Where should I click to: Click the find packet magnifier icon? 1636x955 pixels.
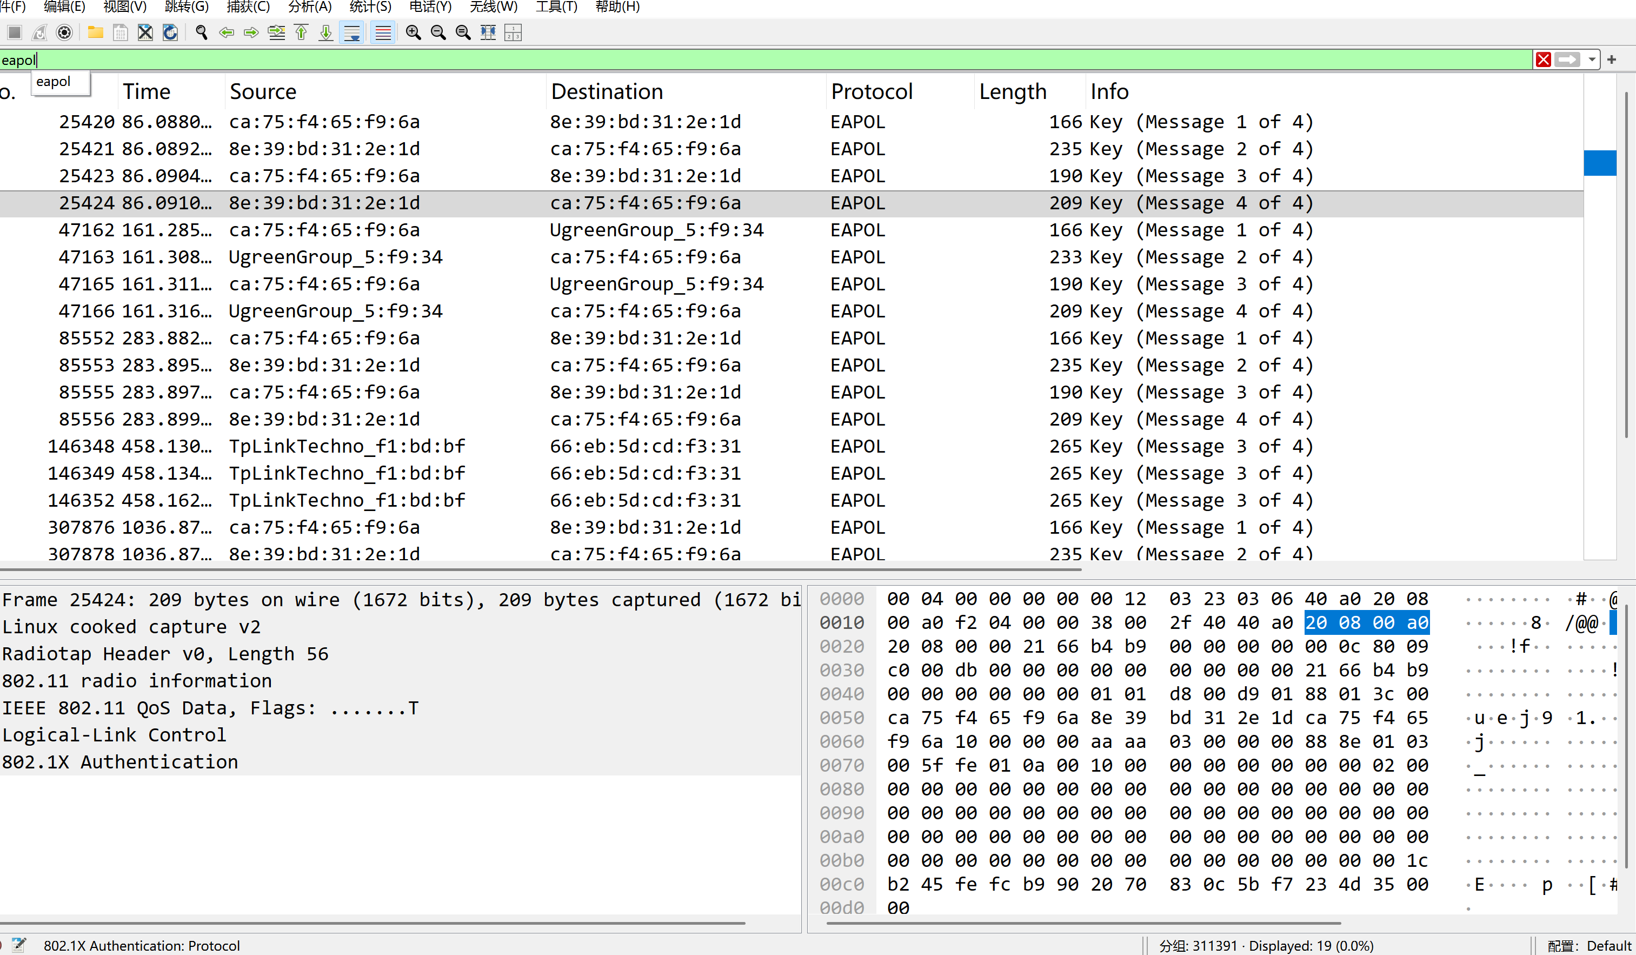click(x=201, y=32)
